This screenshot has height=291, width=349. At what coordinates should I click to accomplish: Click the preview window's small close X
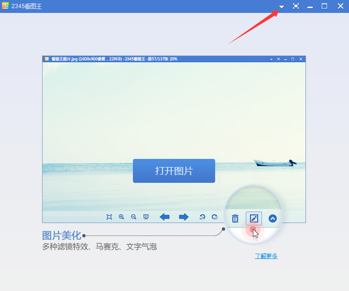301,59
